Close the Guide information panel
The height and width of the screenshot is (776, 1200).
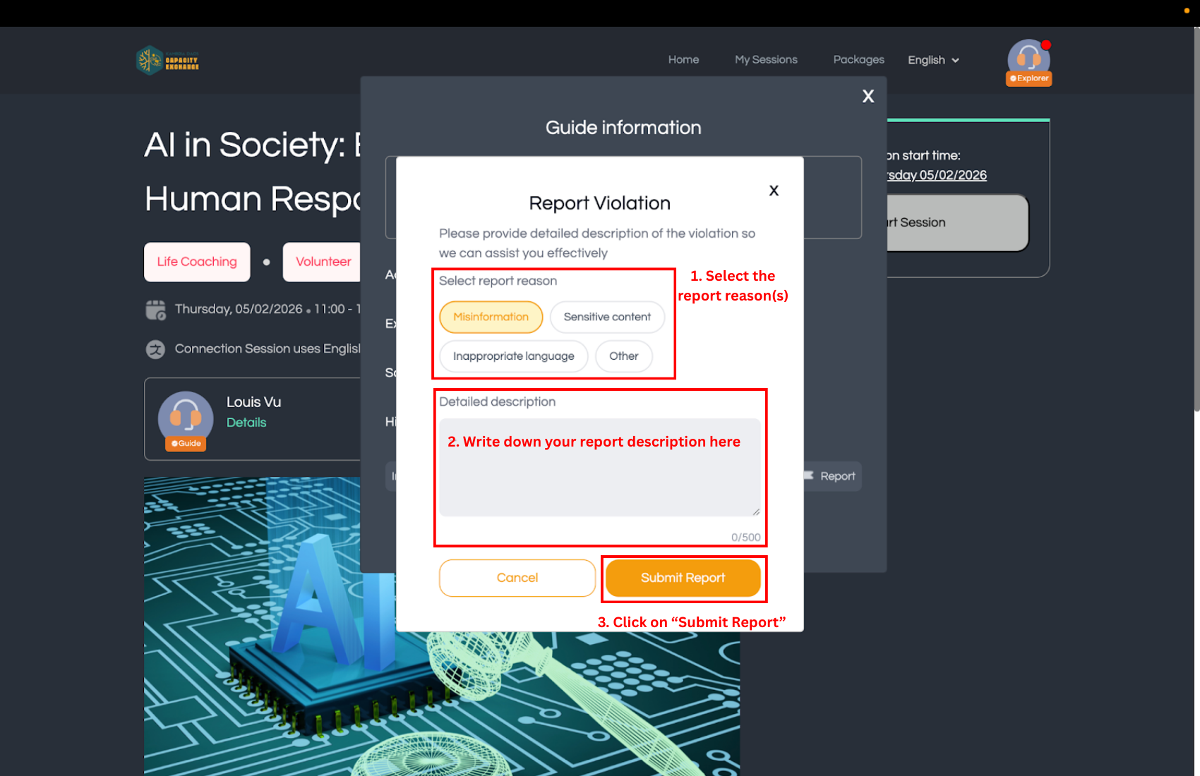(868, 97)
